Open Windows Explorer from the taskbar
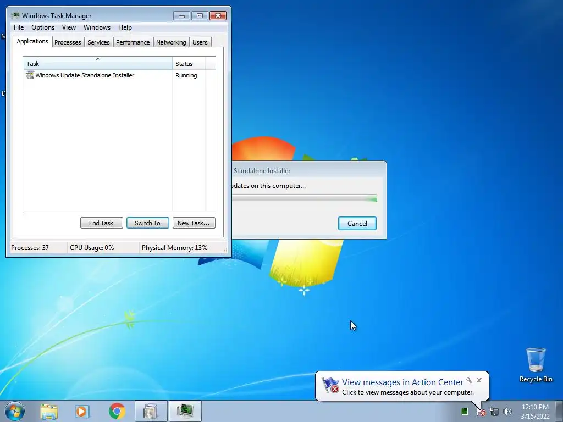 (x=49, y=411)
